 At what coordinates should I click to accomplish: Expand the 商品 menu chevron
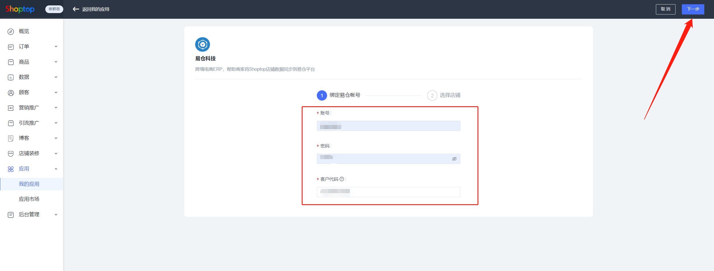(x=56, y=62)
